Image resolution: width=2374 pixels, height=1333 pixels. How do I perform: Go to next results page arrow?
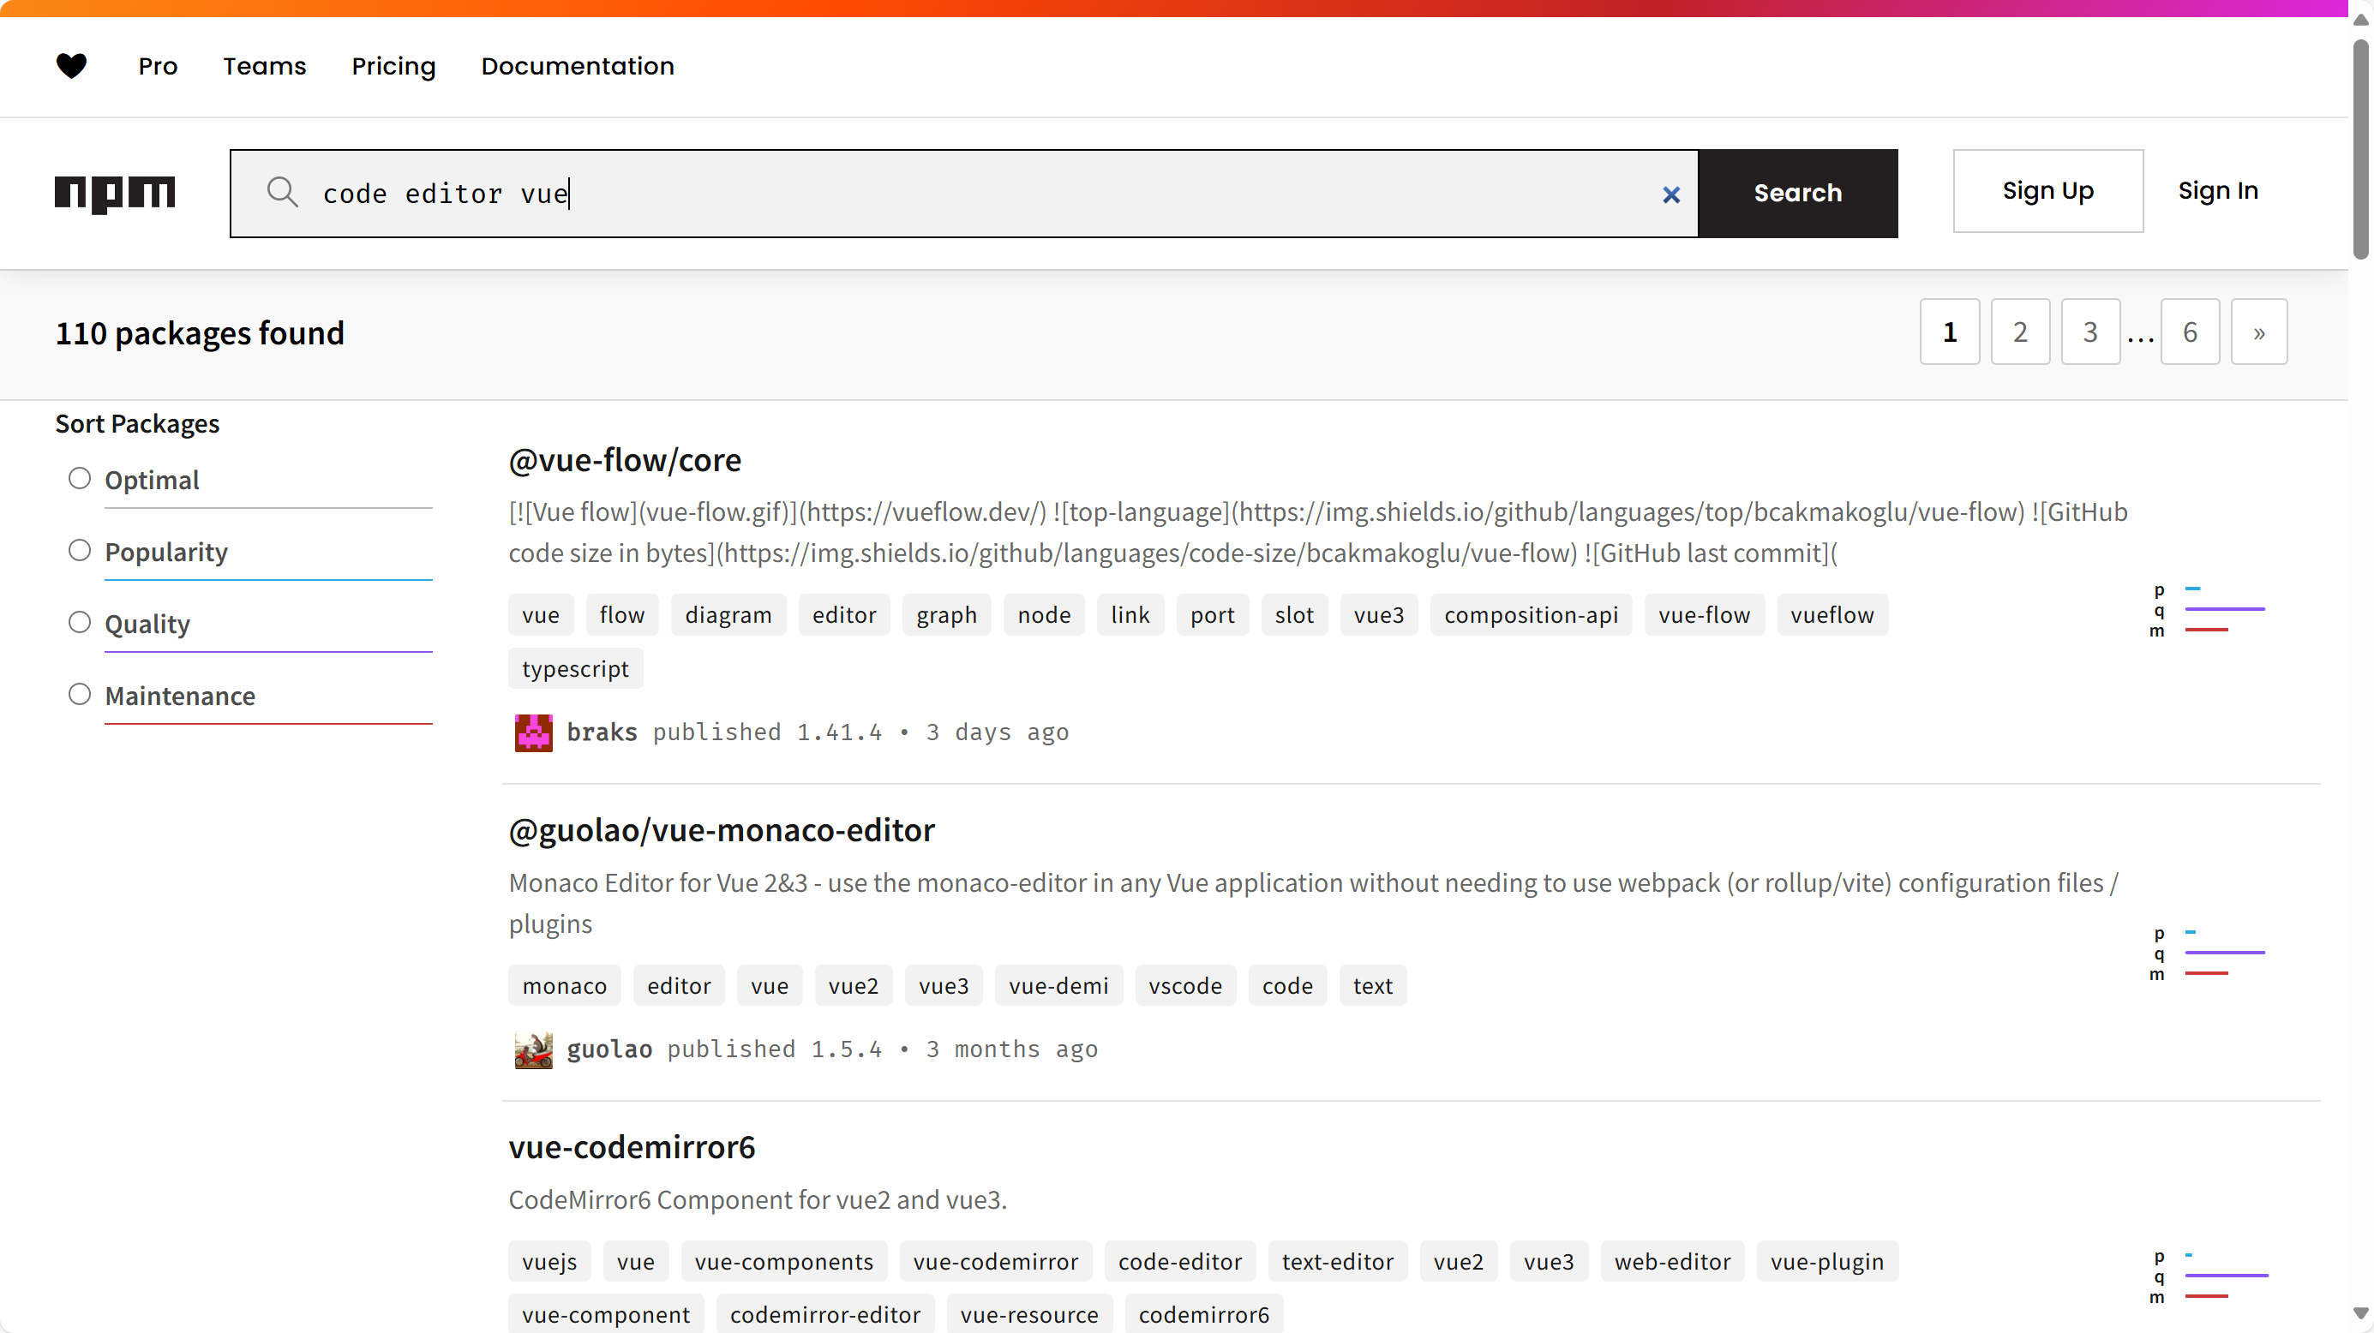(x=2259, y=332)
